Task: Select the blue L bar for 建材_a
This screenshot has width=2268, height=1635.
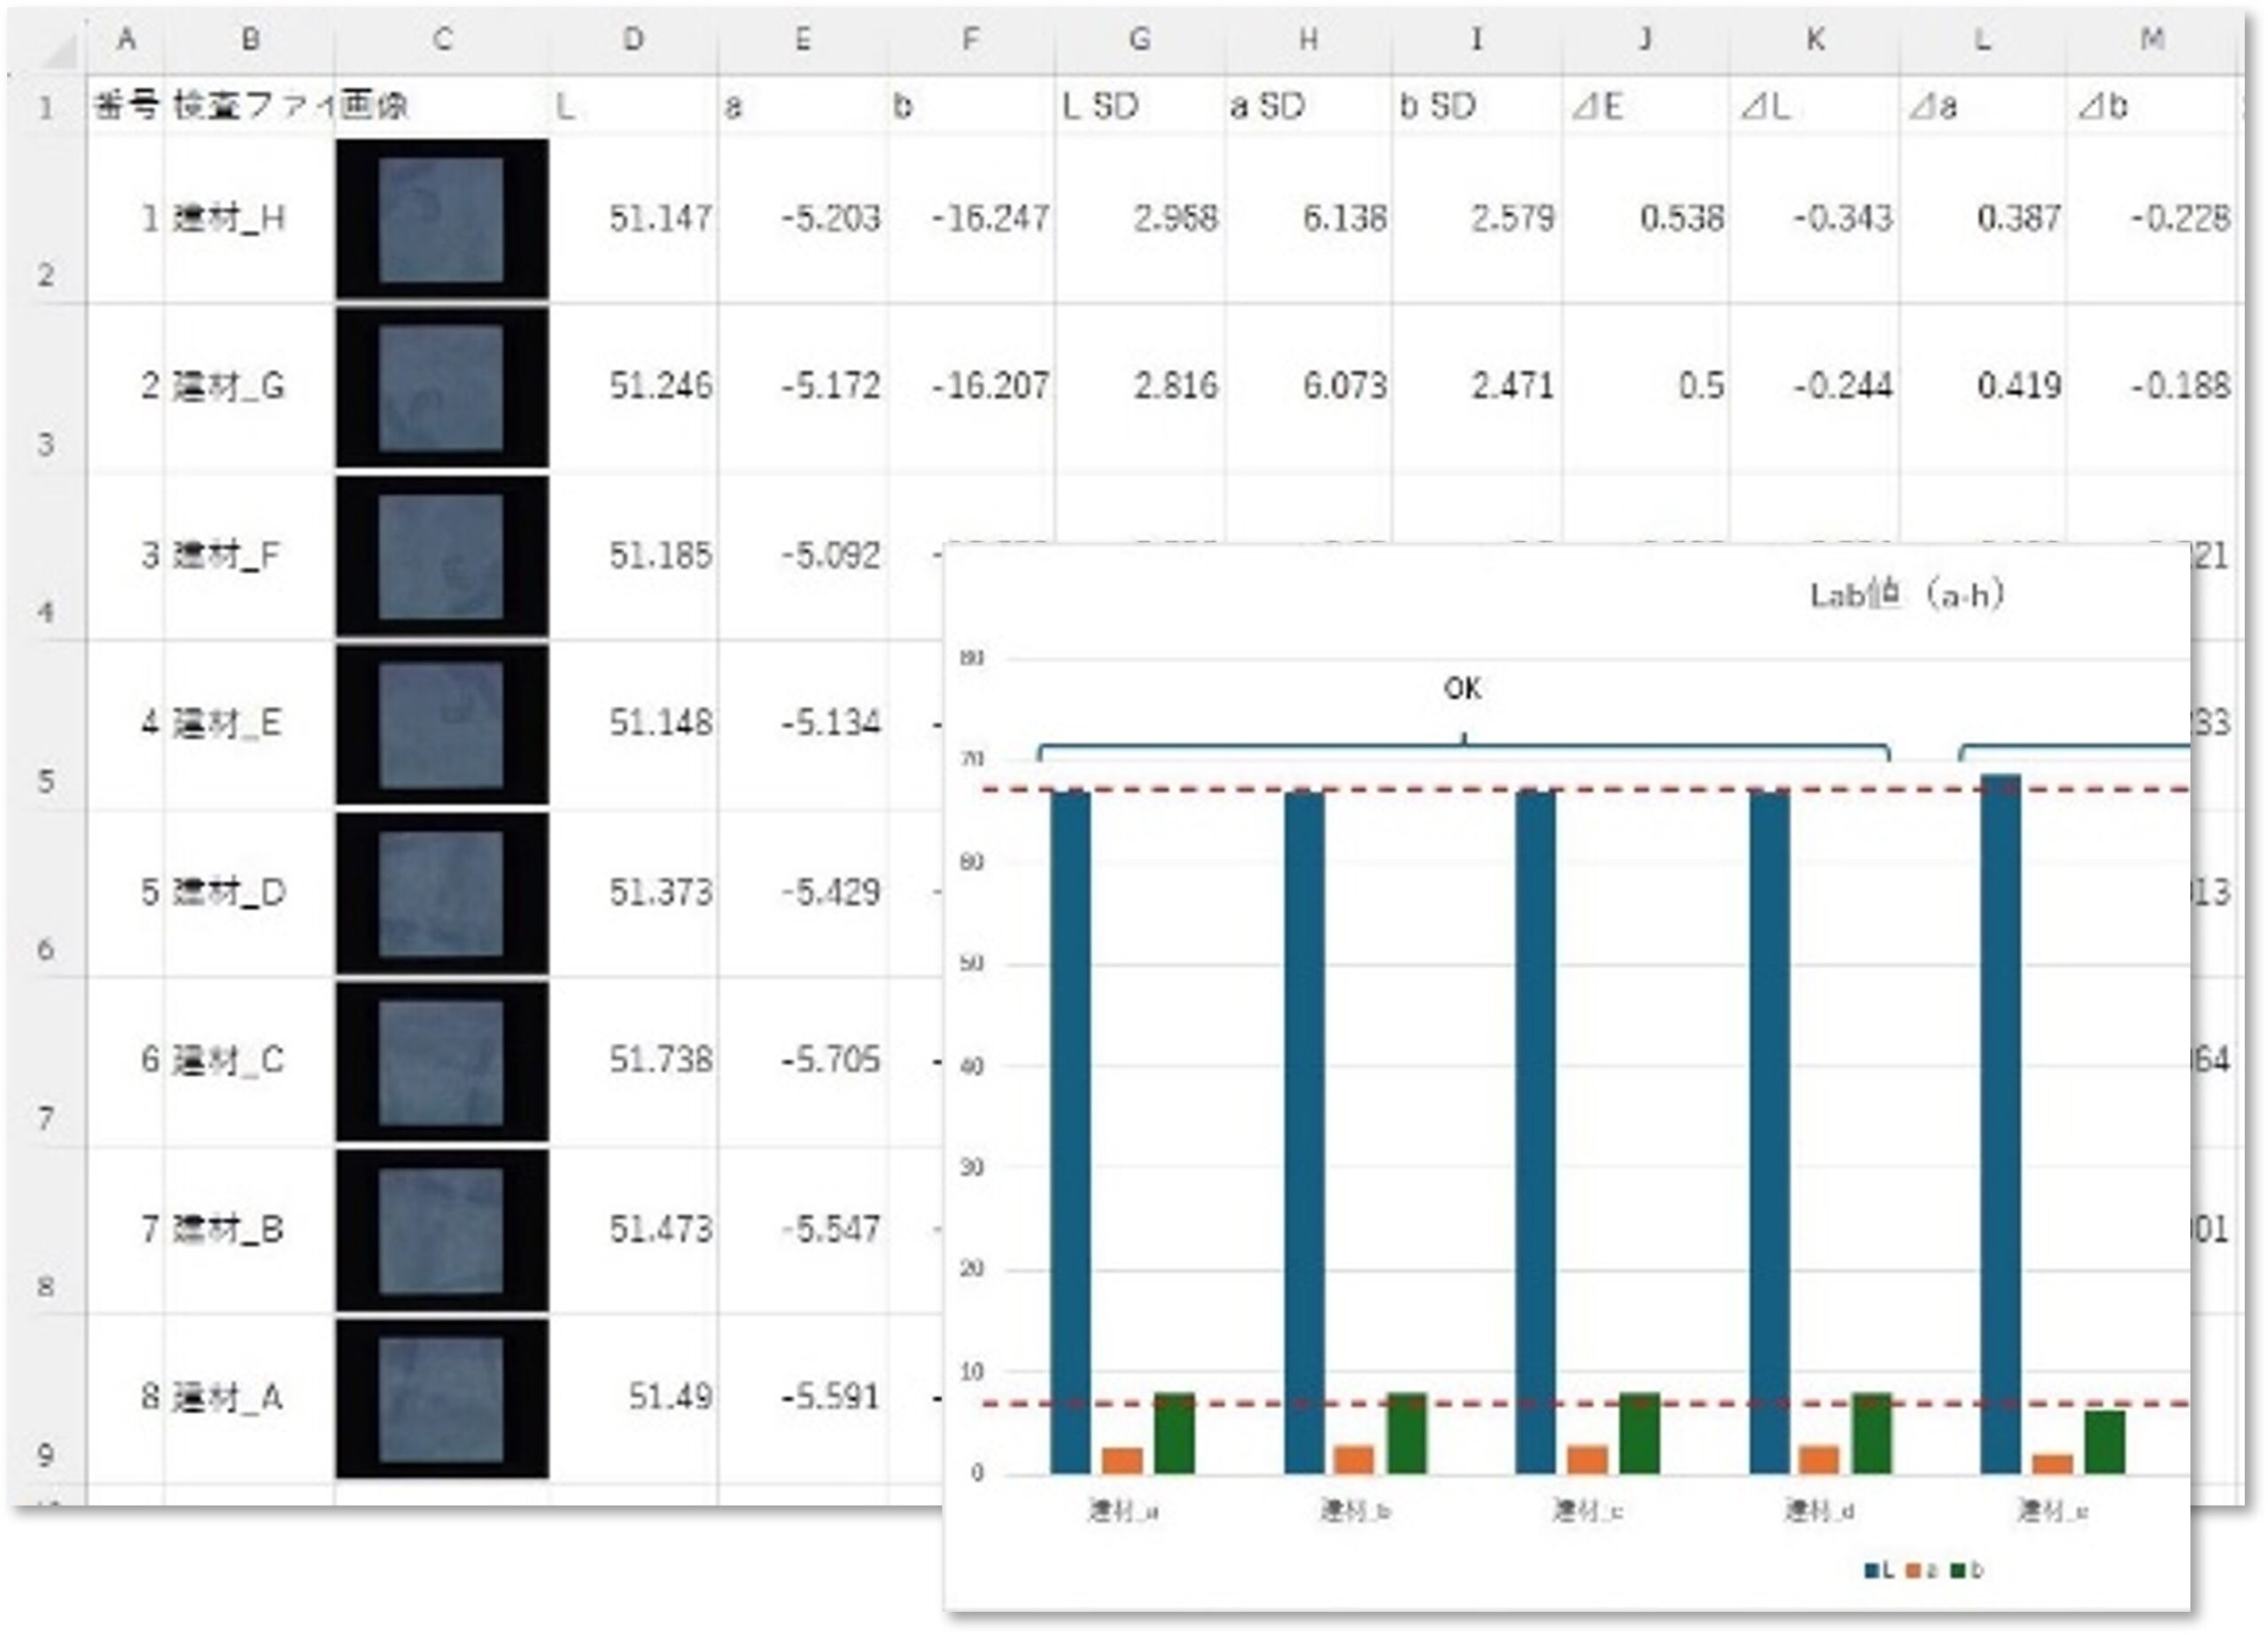Action: click(1070, 1131)
